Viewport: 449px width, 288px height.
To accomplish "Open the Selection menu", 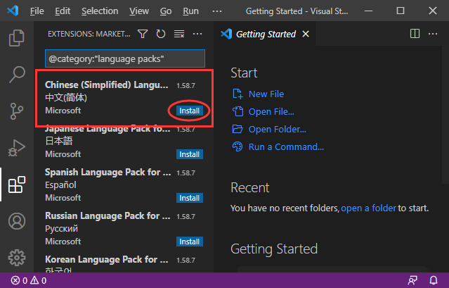I will click(x=100, y=11).
